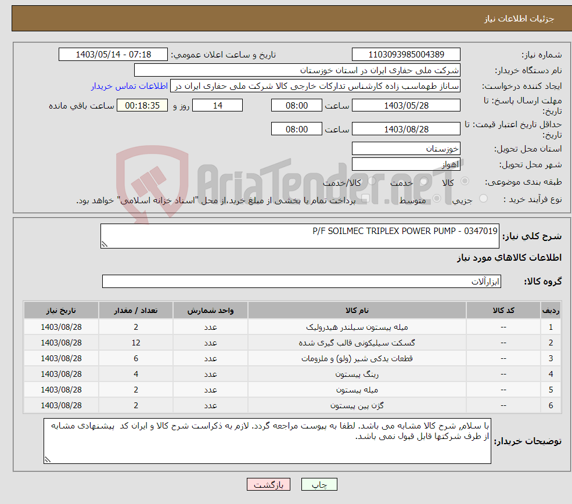Click the چاپ (print) button

(x=319, y=484)
